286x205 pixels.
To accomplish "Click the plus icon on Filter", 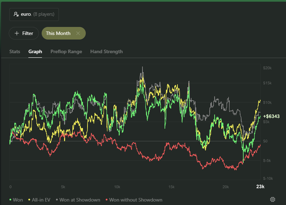I will coord(16,33).
